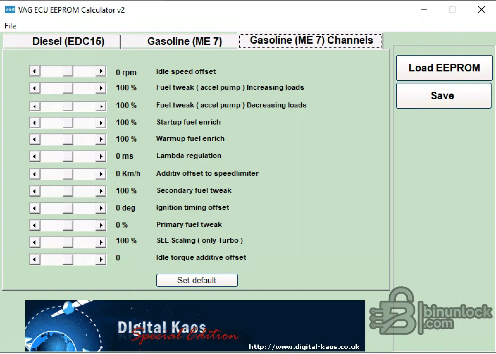Viewport: 496px width, 354px height.
Task: Click the Secondary fuel tweak label
Action: coord(194,190)
